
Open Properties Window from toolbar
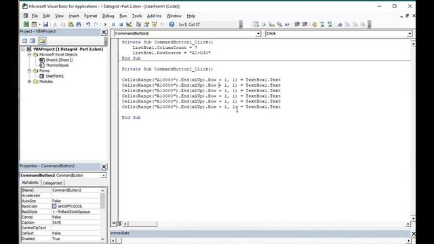click(146, 24)
